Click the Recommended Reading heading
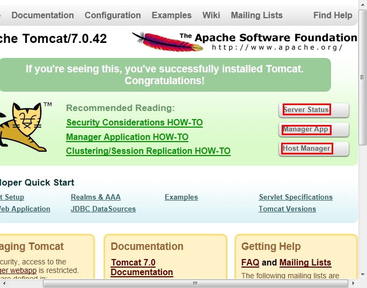Screen dimensions: 367x288 120,108
